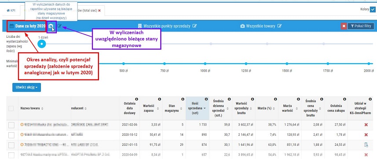Click info icon on Ostatnia cena zakupu column

pyautogui.click(x=345, y=99)
